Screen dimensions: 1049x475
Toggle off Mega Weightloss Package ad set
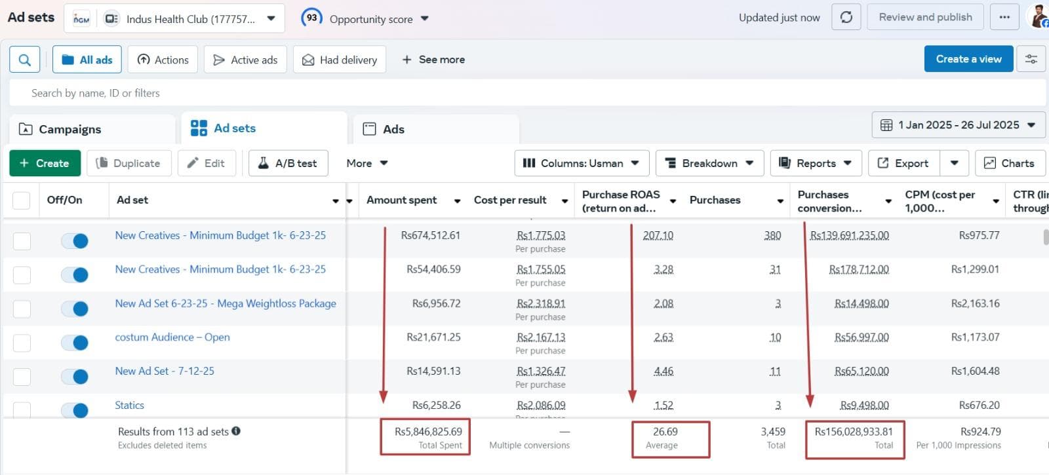[75, 309]
